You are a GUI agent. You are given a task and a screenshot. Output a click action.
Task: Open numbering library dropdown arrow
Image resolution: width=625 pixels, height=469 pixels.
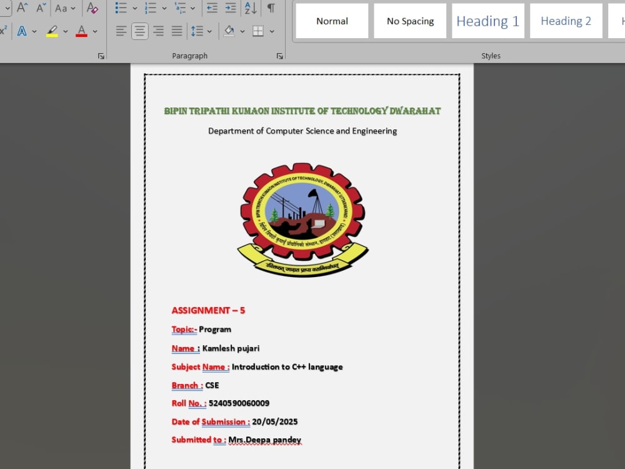[164, 8]
